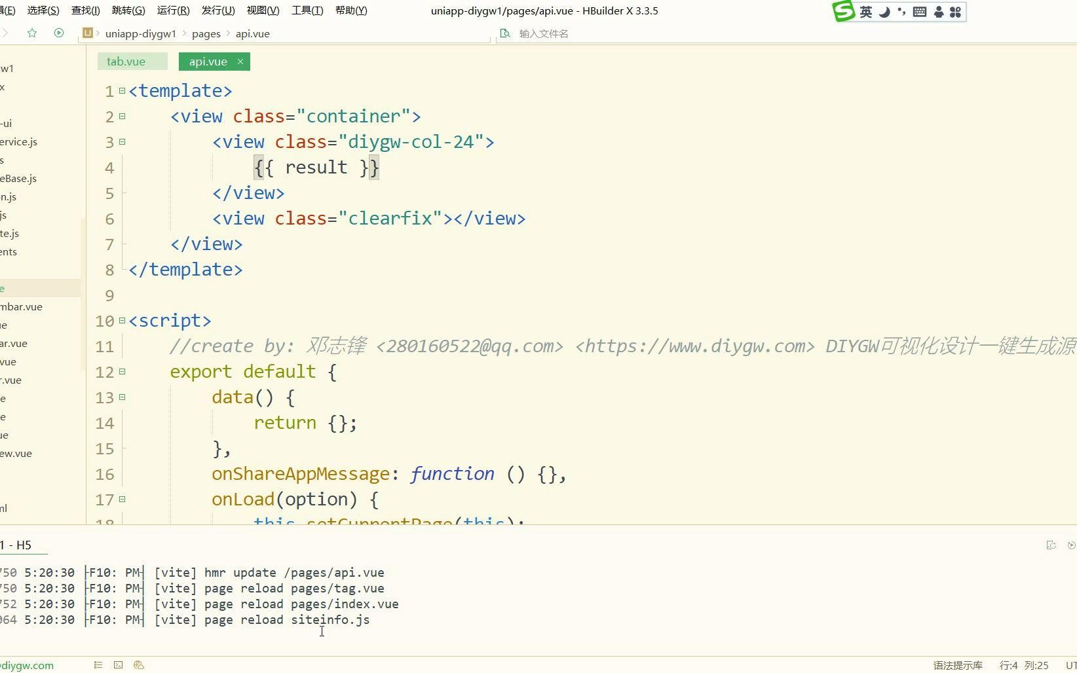This screenshot has height=673, width=1077.
Task: Click onShareAppMessage on line 16
Action: [x=301, y=474]
